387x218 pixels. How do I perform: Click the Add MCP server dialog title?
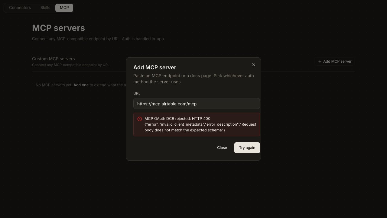coord(155,68)
